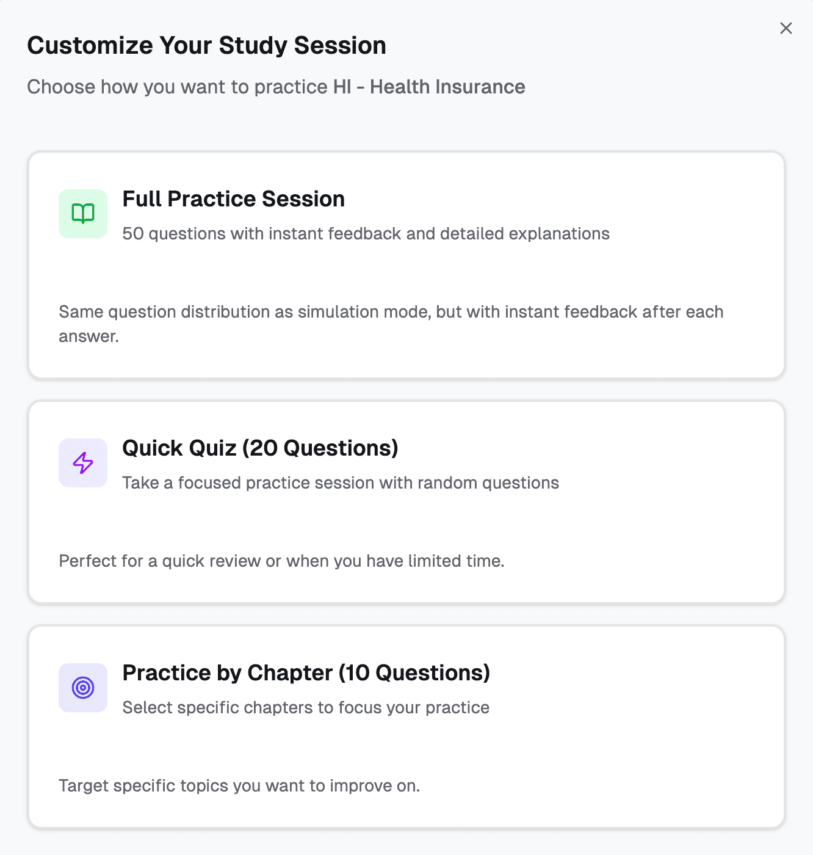Pick Practice by Chapter (10 Questions)
The width and height of the screenshot is (813, 855).
(406, 727)
